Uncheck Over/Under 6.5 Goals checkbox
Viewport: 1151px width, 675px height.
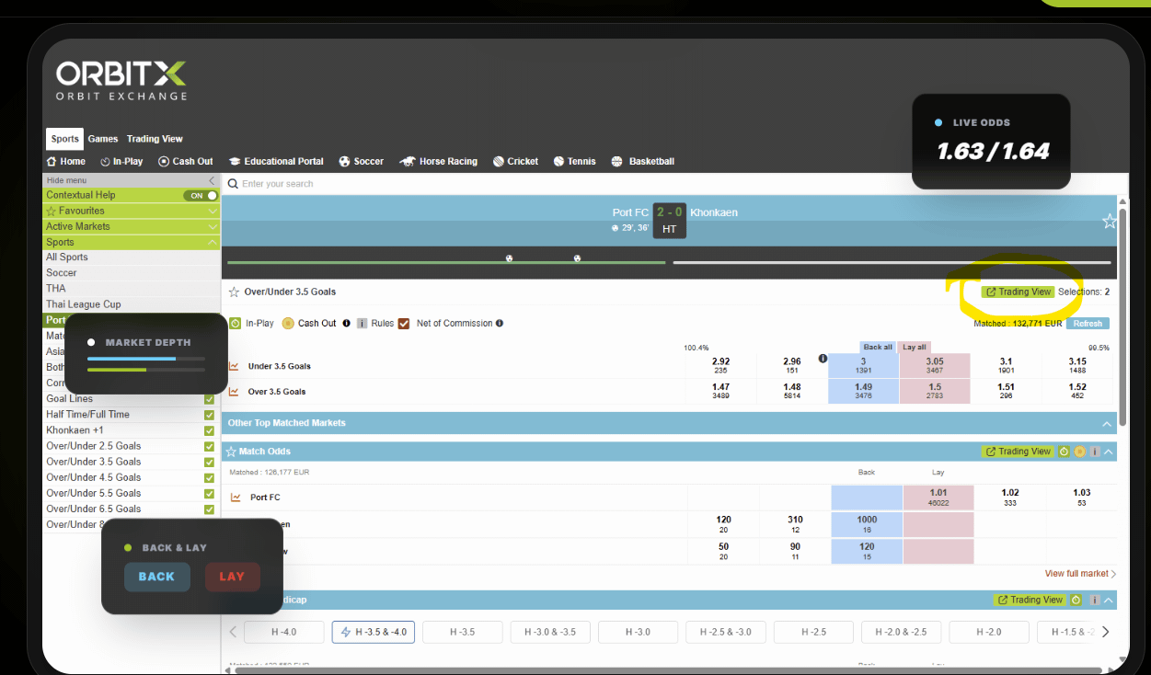pyautogui.click(x=209, y=509)
